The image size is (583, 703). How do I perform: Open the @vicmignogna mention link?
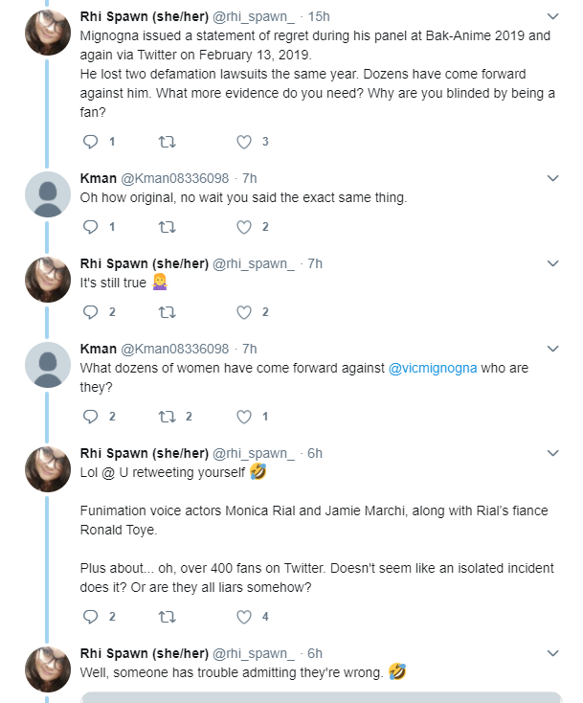click(x=433, y=368)
